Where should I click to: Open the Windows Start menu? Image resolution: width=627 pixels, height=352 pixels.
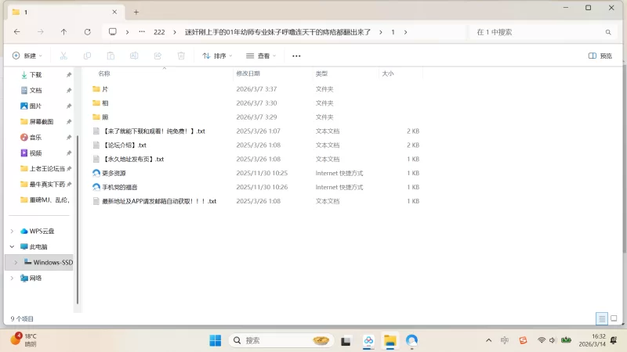tap(215, 340)
